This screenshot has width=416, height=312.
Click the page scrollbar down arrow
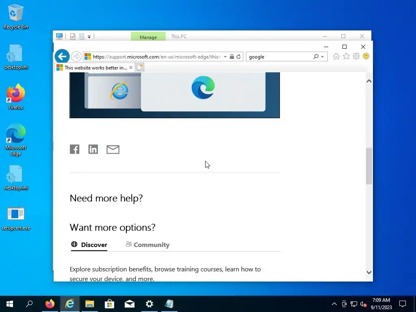click(x=369, y=272)
